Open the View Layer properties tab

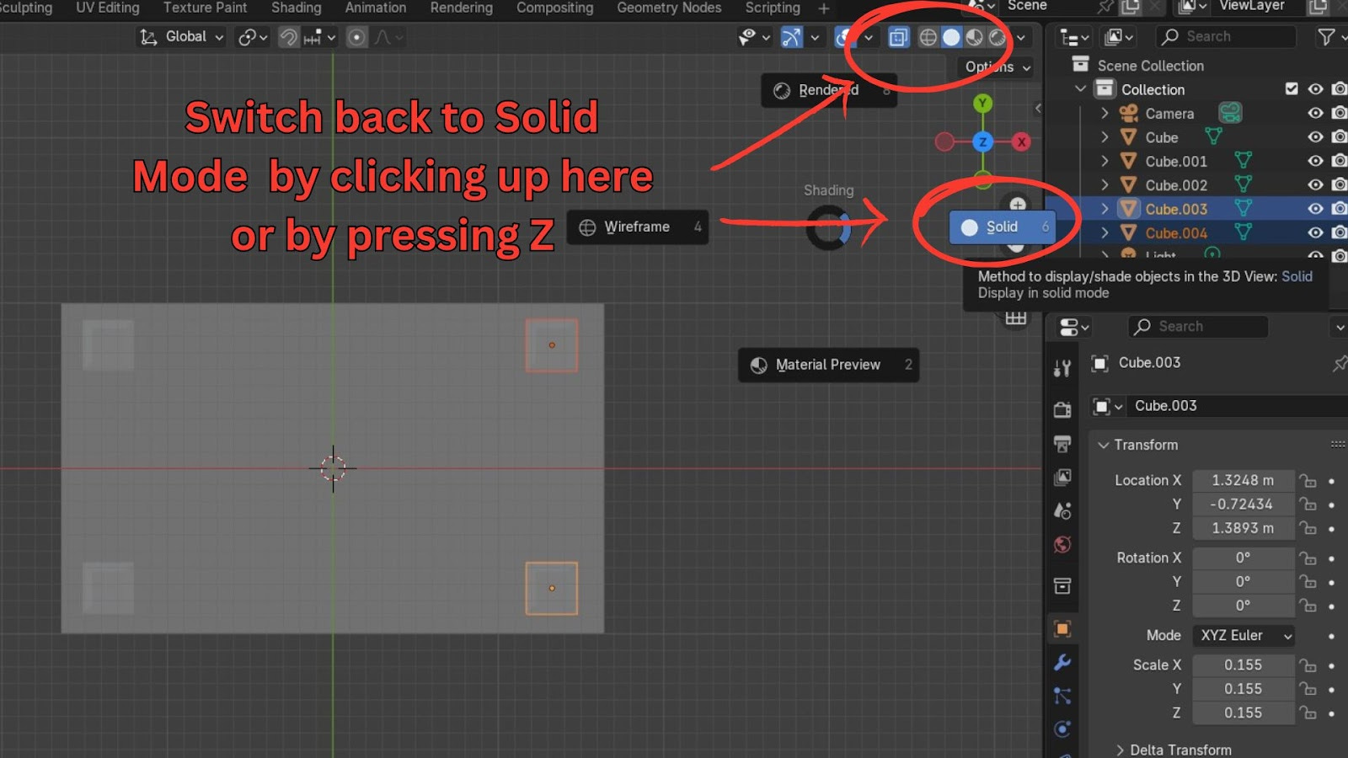(x=1062, y=478)
